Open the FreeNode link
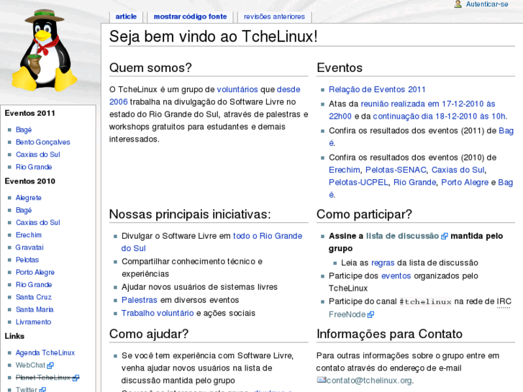Image resolution: width=523 pixels, height=392 pixels. 347,314
